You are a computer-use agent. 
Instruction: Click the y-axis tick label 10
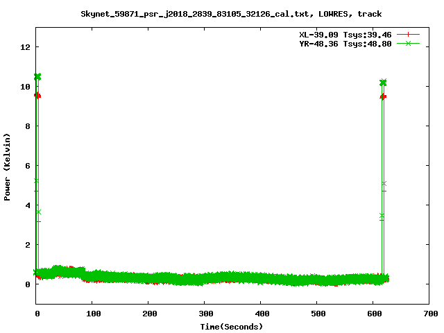[25, 86]
